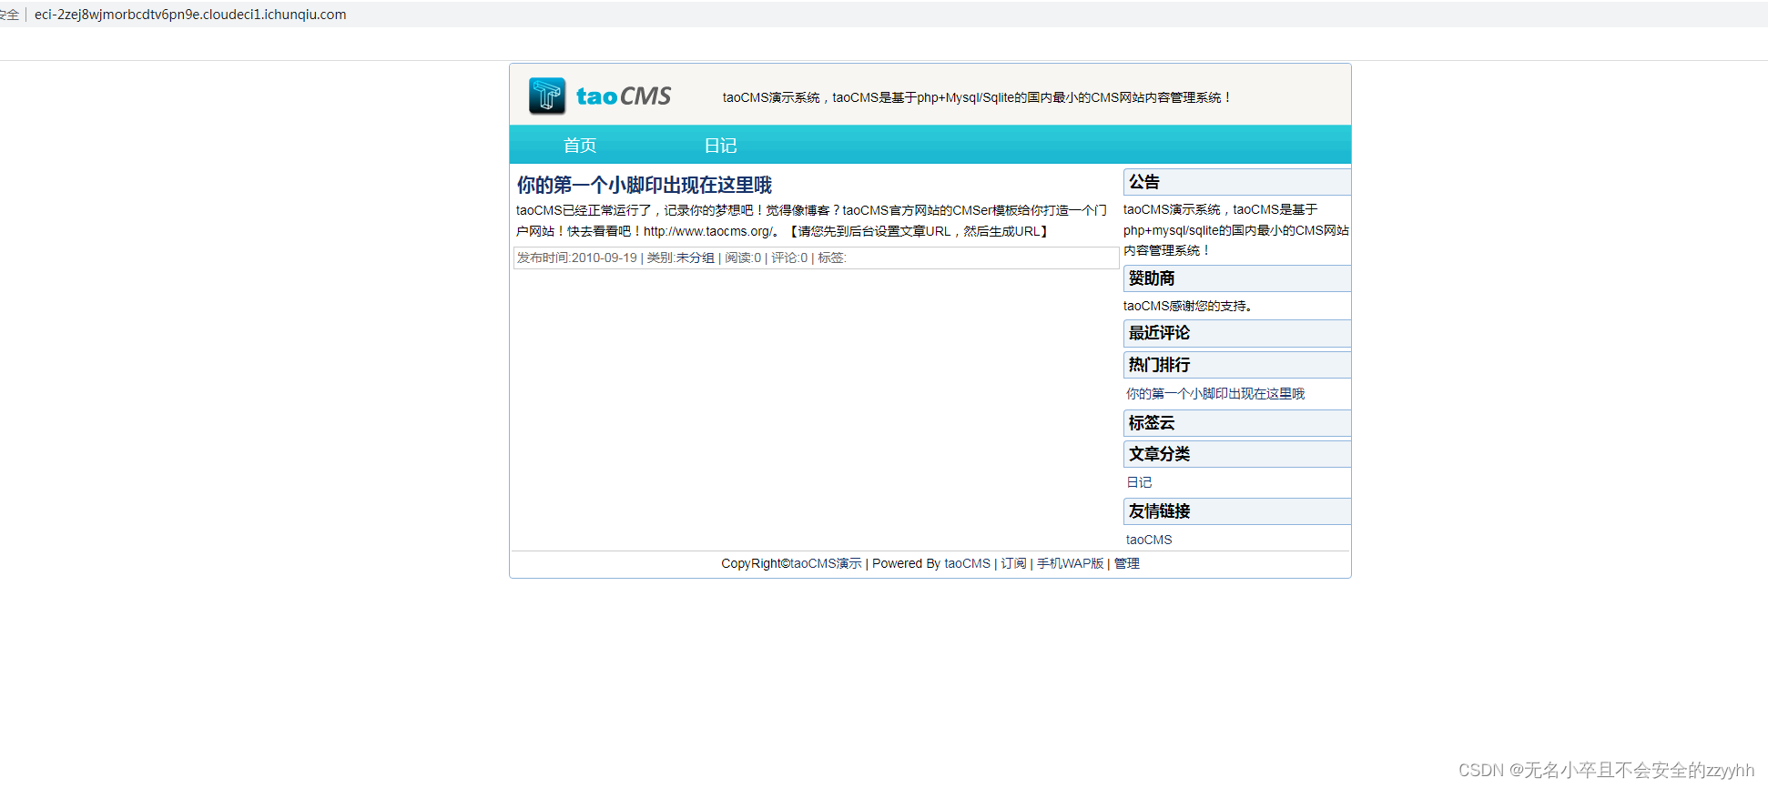Visit the taoCMS friendly link in sidebar

click(x=1149, y=540)
